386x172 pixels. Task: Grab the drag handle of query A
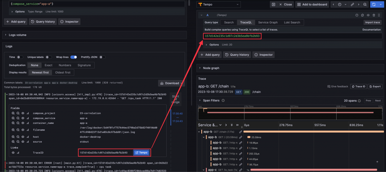point(379,15)
